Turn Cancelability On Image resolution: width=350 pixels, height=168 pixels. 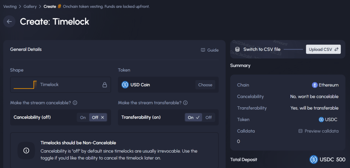click(x=83, y=117)
